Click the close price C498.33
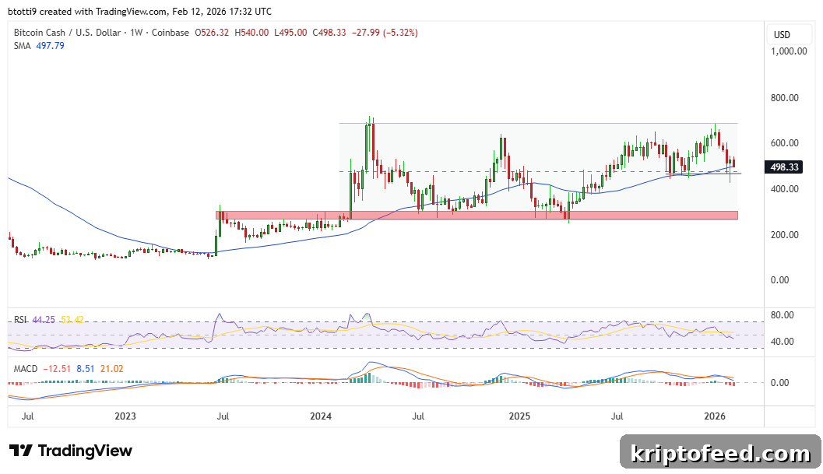Image resolution: width=823 pixels, height=474 pixels. point(329,33)
